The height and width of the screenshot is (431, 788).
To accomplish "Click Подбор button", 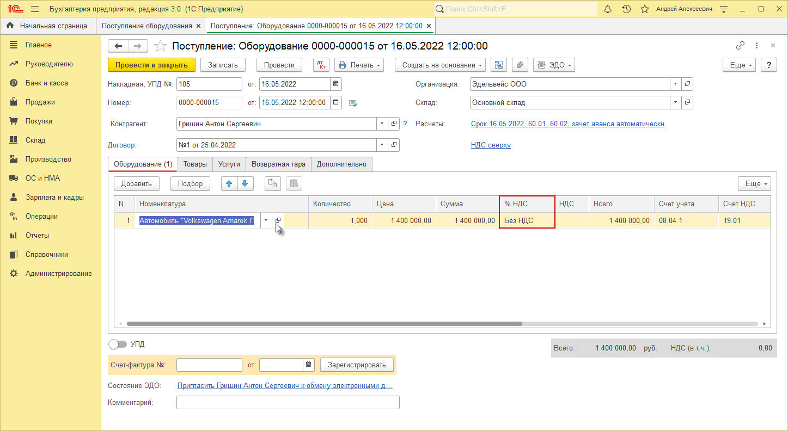I will click(191, 183).
